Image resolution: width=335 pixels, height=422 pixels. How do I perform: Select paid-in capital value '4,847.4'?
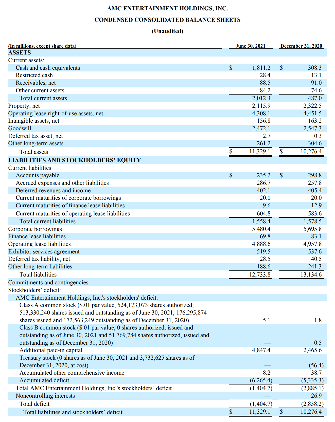[261, 350]
